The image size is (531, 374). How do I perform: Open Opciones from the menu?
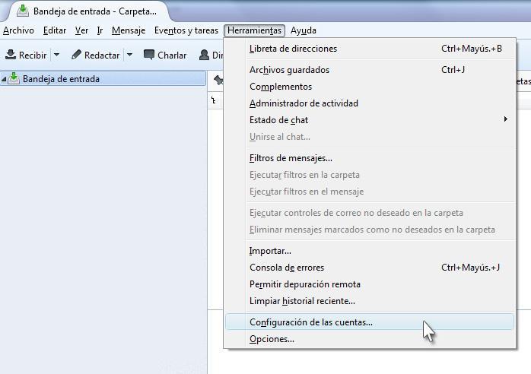370,339
